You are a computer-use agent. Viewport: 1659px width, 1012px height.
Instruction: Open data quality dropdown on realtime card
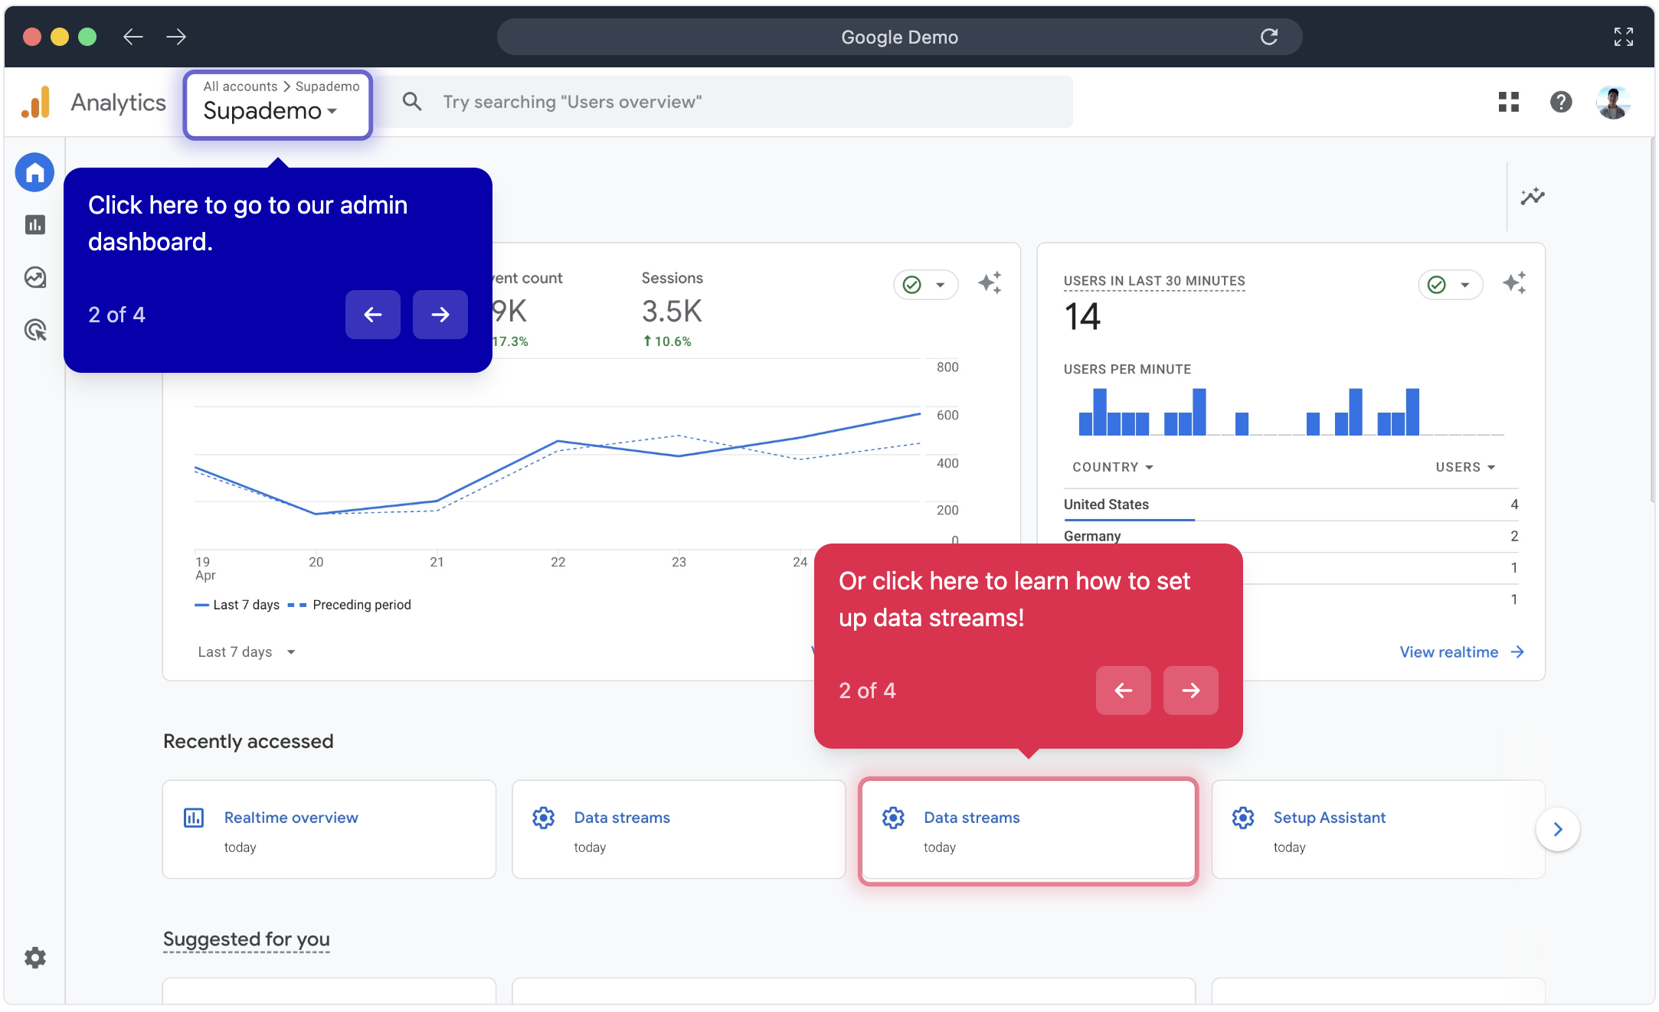(1451, 285)
